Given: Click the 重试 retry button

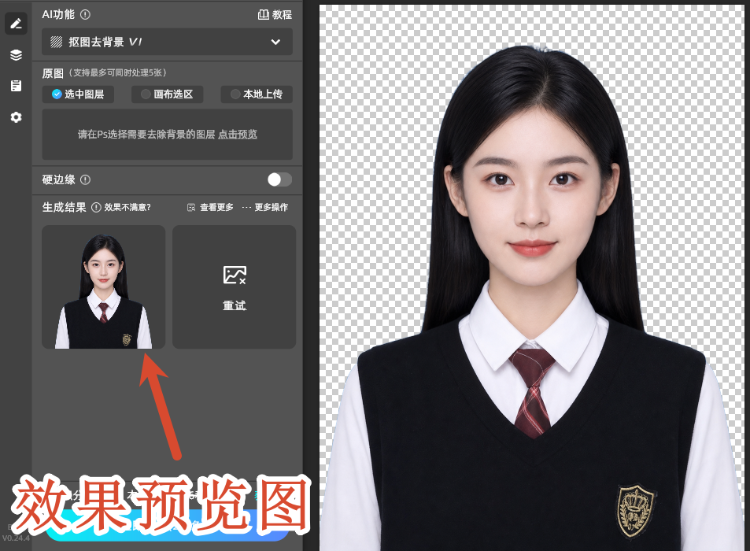Looking at the screenshot, I should coord(235,305).
